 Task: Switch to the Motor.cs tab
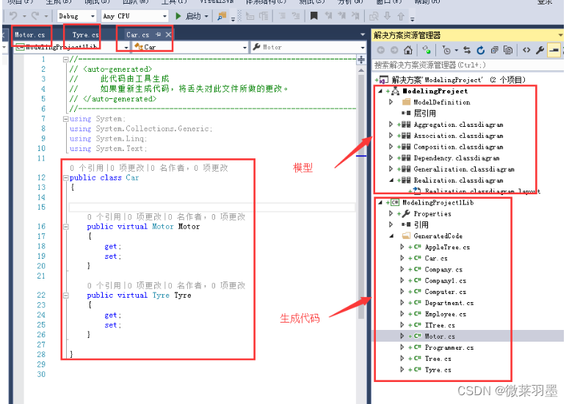[x=30, y=34]
